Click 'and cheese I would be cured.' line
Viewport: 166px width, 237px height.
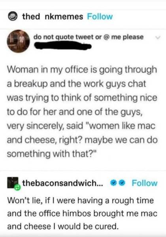tap(63, 226)
